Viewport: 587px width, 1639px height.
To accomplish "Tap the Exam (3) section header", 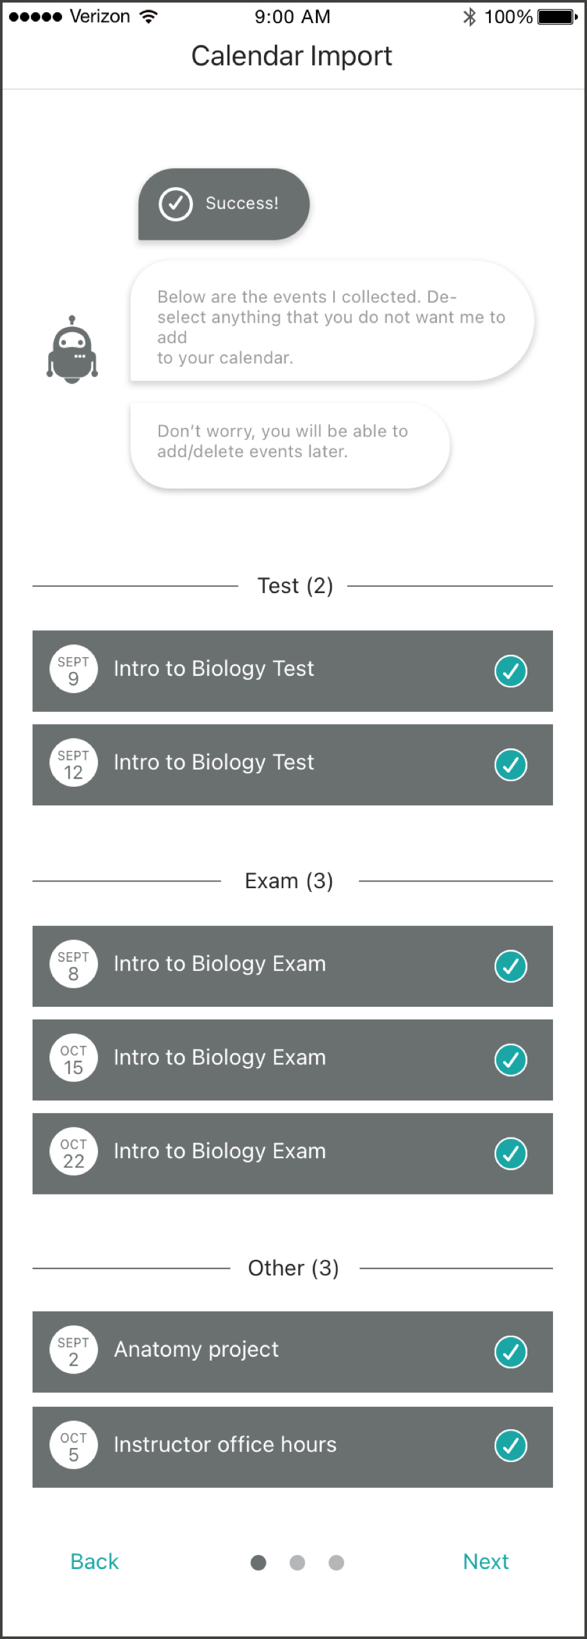I will tap(289, 881).
